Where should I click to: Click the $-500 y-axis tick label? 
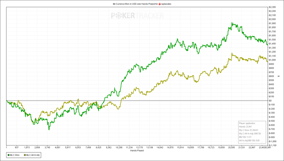[272, 121]
